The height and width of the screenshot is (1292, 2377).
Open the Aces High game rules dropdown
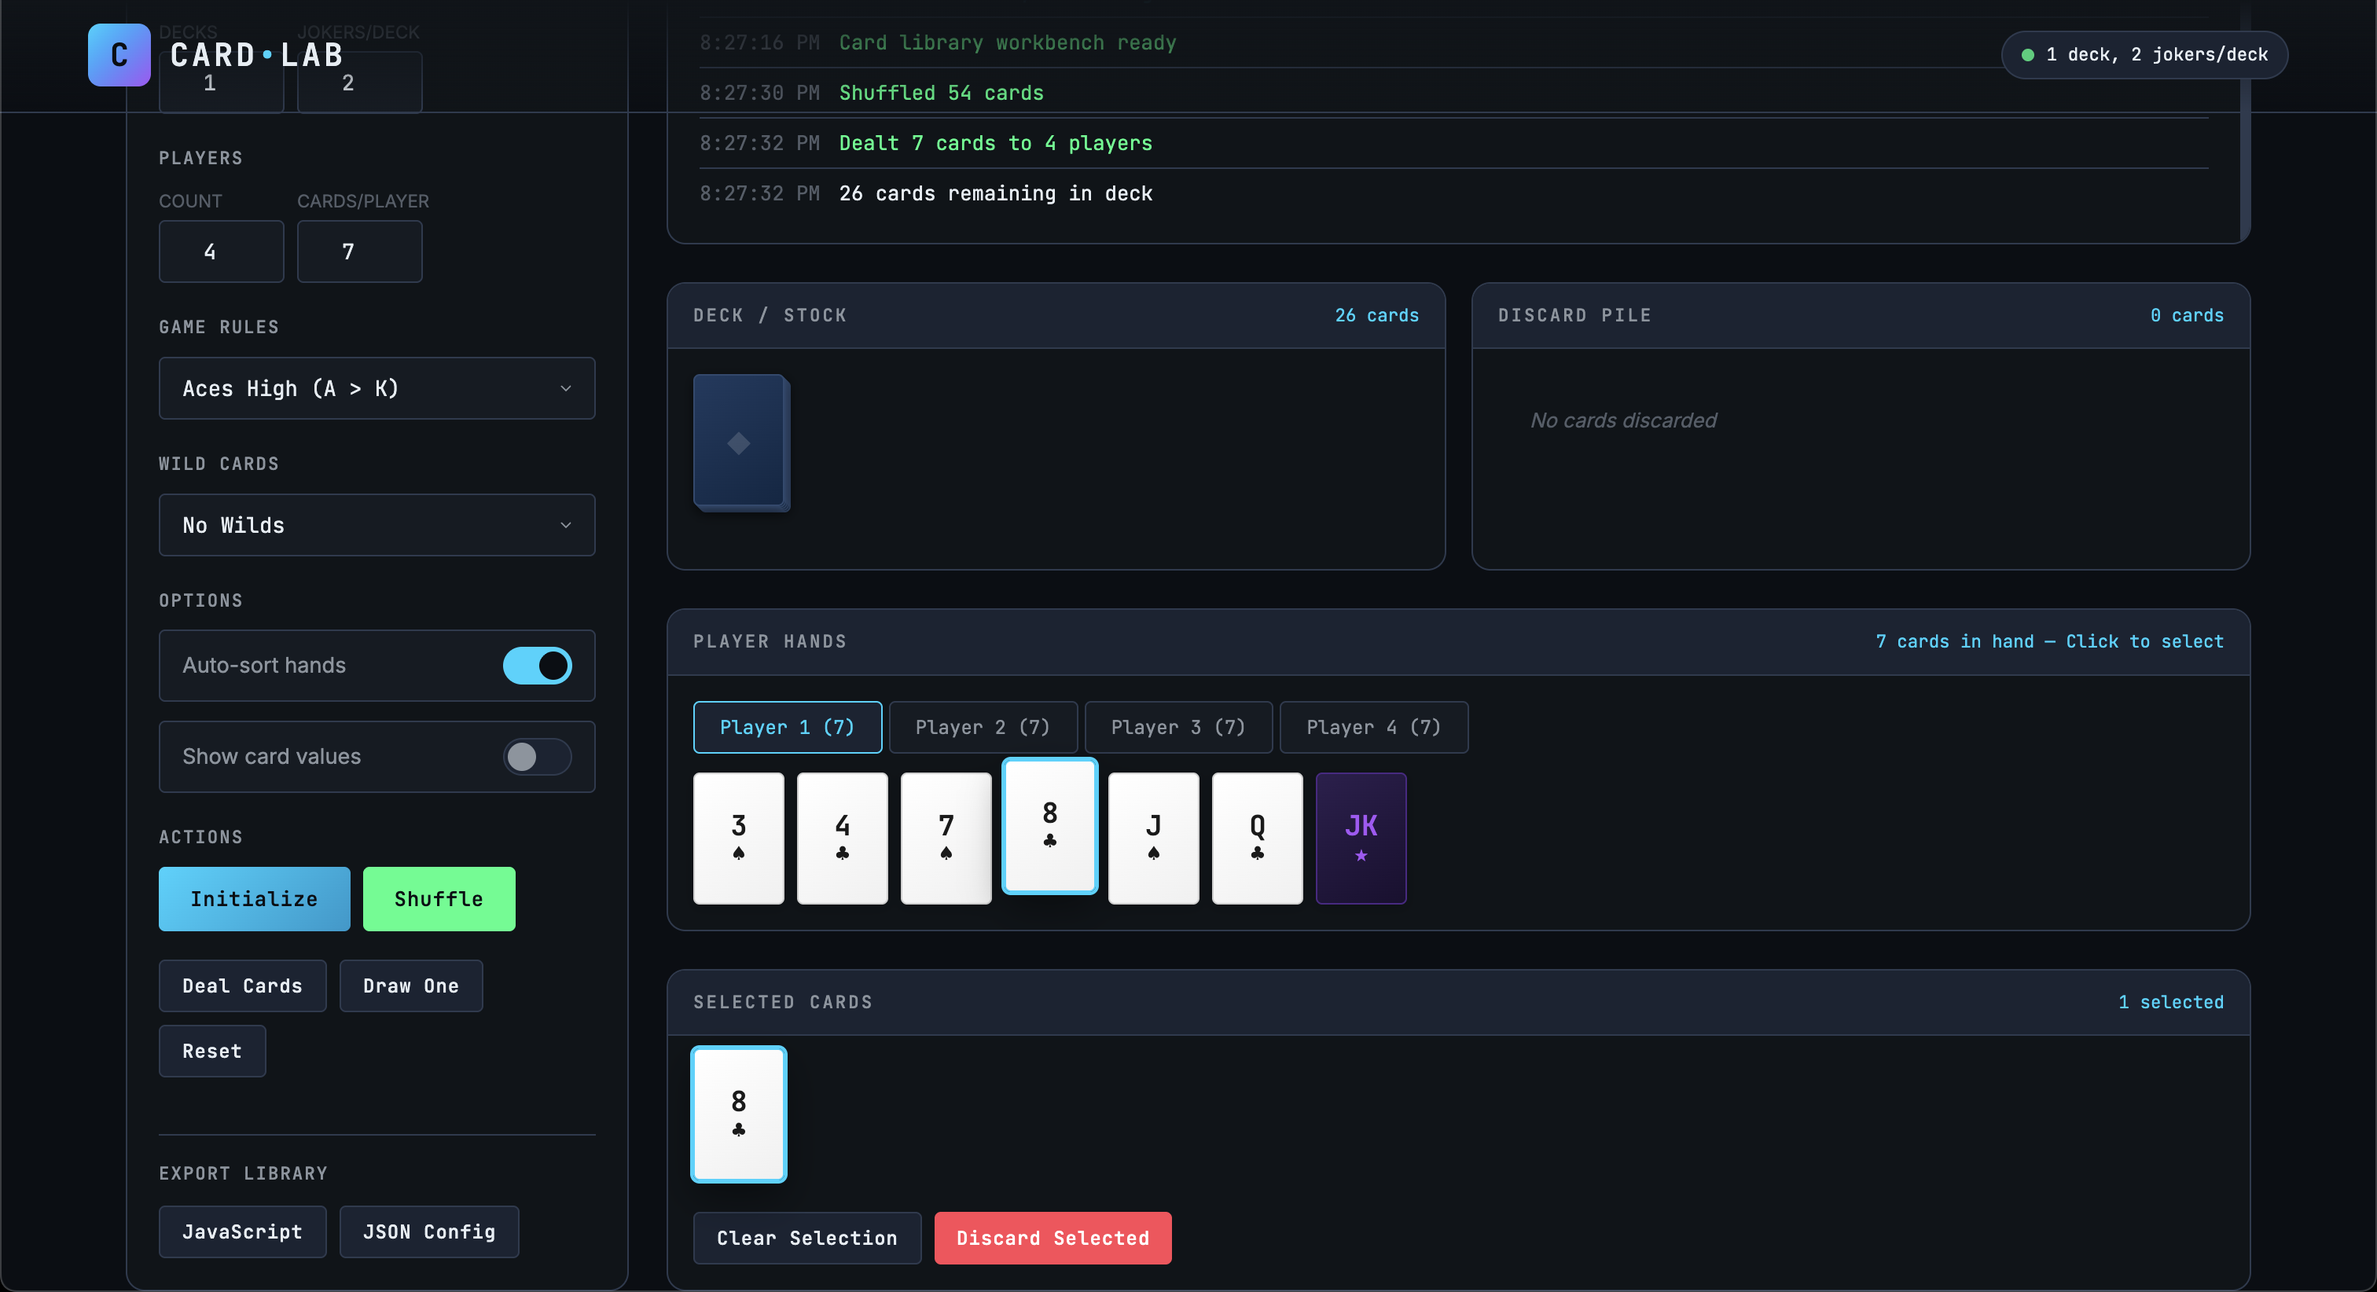pyautogui.click(x=376, y=387)
